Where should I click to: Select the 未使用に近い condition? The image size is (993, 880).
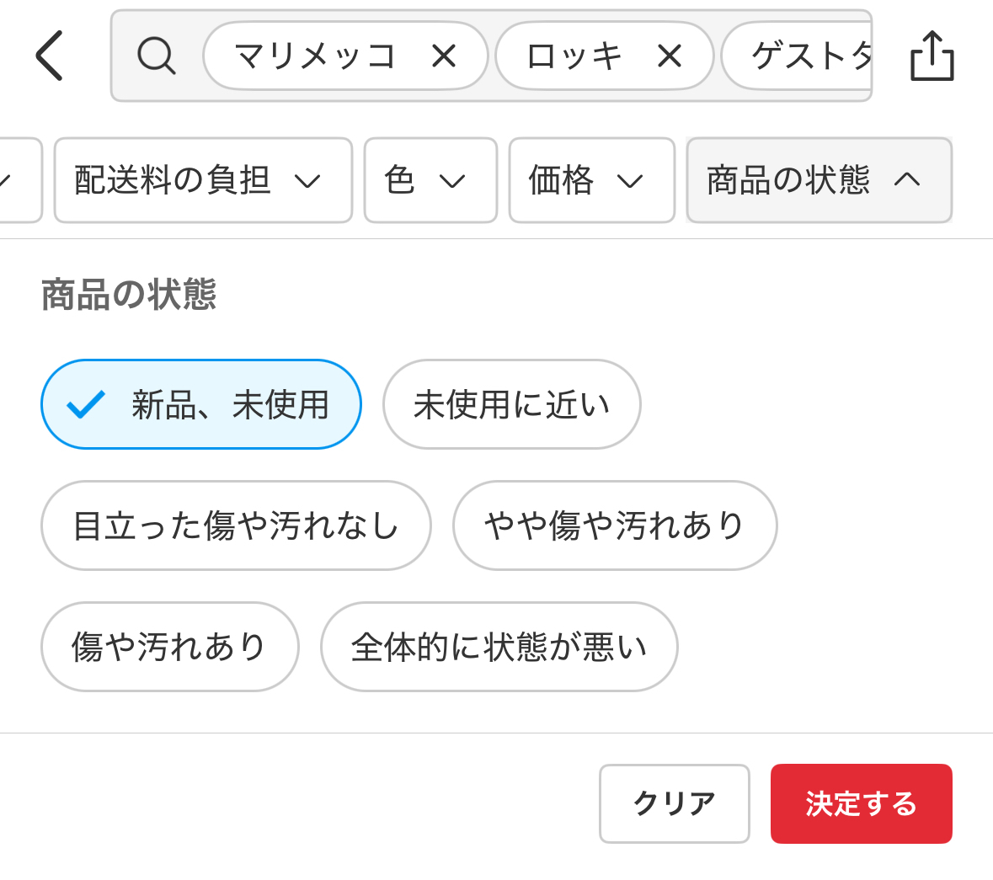(511, 405)
